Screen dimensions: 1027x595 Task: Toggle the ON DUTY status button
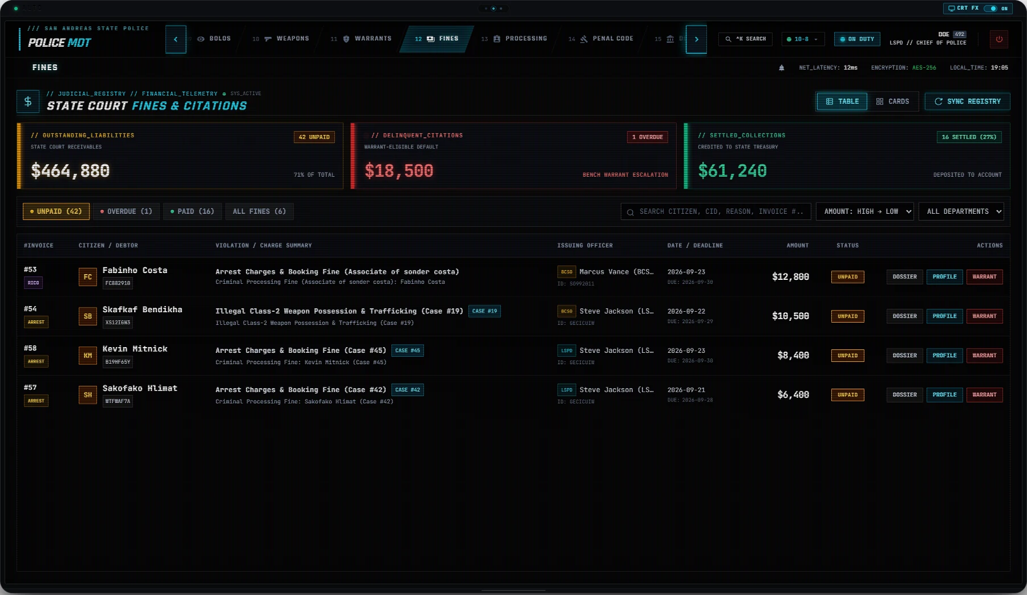coord(857,39)
